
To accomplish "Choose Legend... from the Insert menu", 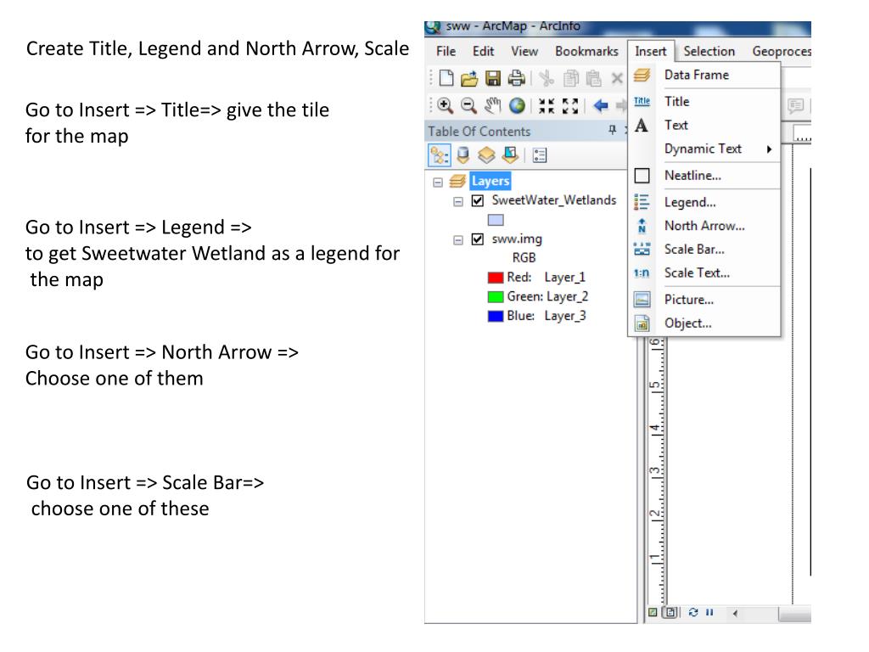I will tap(704, 202).
